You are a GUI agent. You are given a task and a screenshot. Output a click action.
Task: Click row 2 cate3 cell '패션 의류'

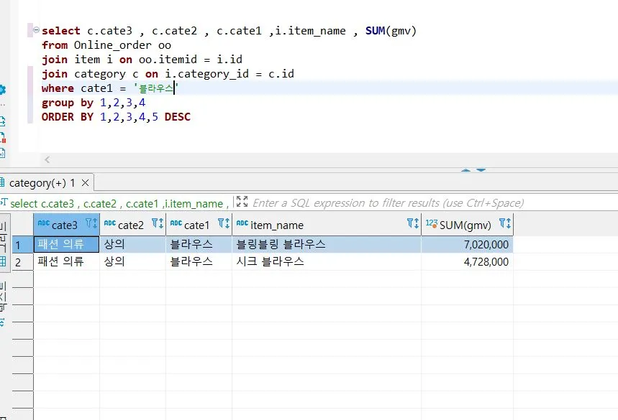tap(66, 261)
